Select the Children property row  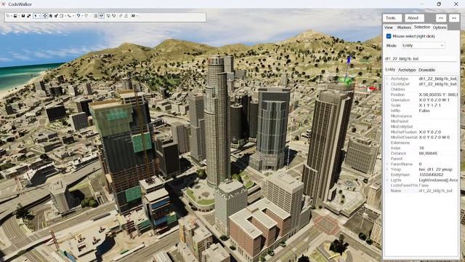tap(421, 90)
